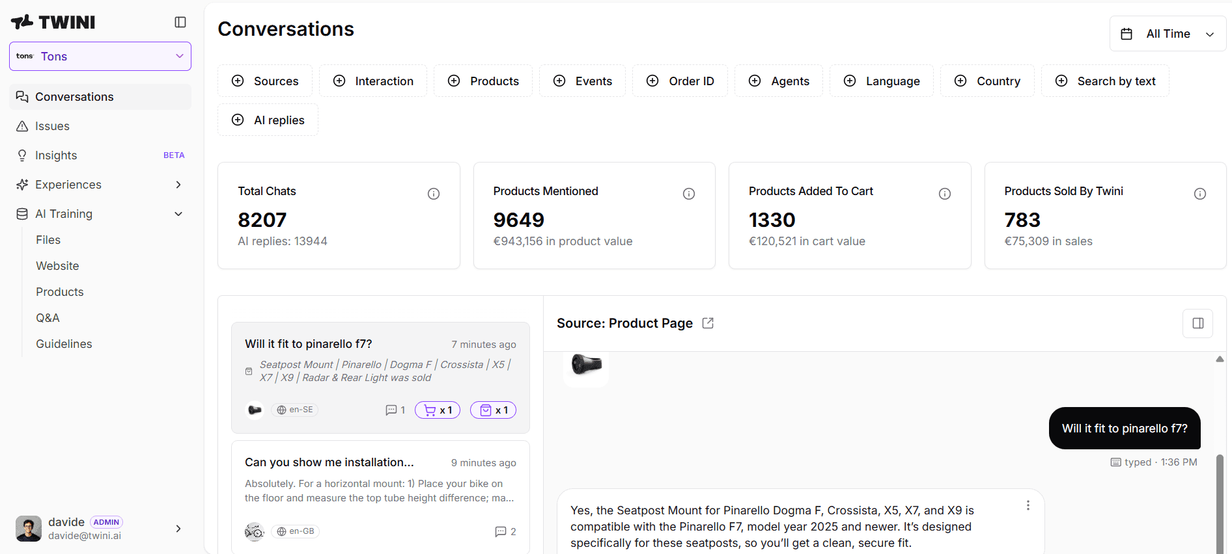1232x554 pixels.
Task: Click info icon on Total Chats card
Action: click(434, 194)
